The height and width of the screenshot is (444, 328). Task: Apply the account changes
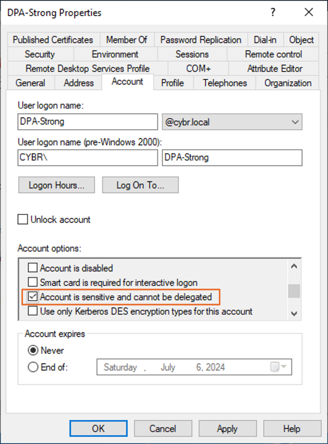pos(227,428)
